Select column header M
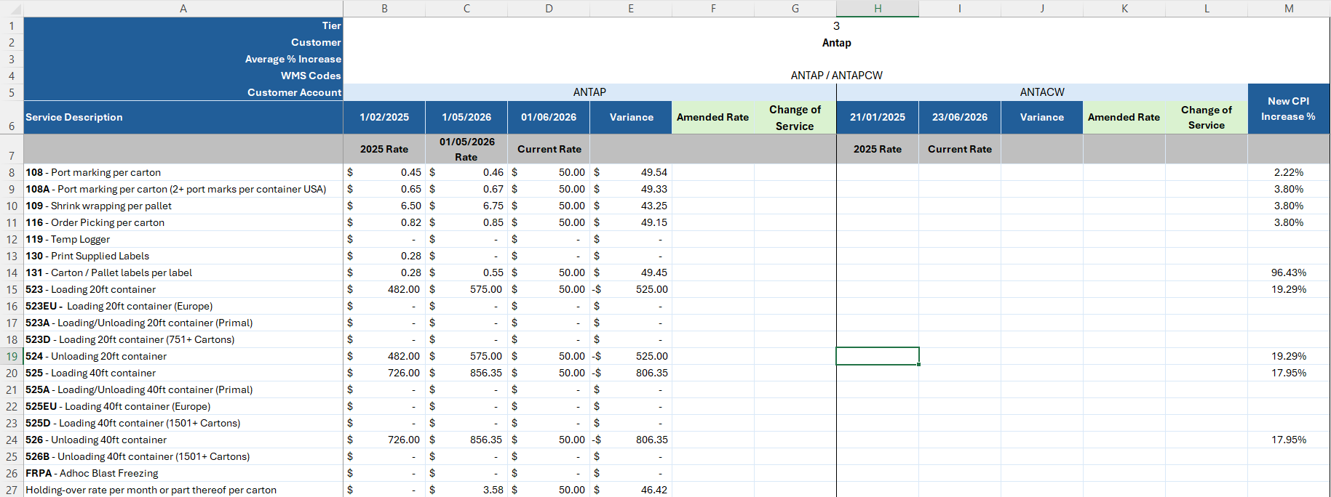Viewport: 1331px width, 497px height. 1289,9
